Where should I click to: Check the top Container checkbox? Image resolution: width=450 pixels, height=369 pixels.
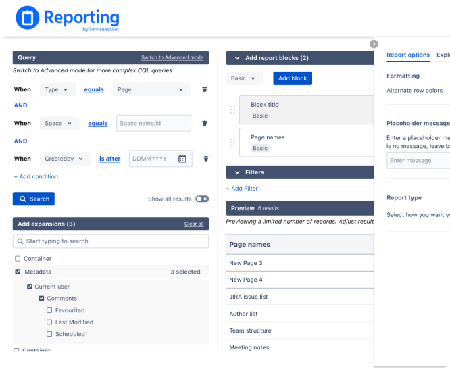pos(18,259)
